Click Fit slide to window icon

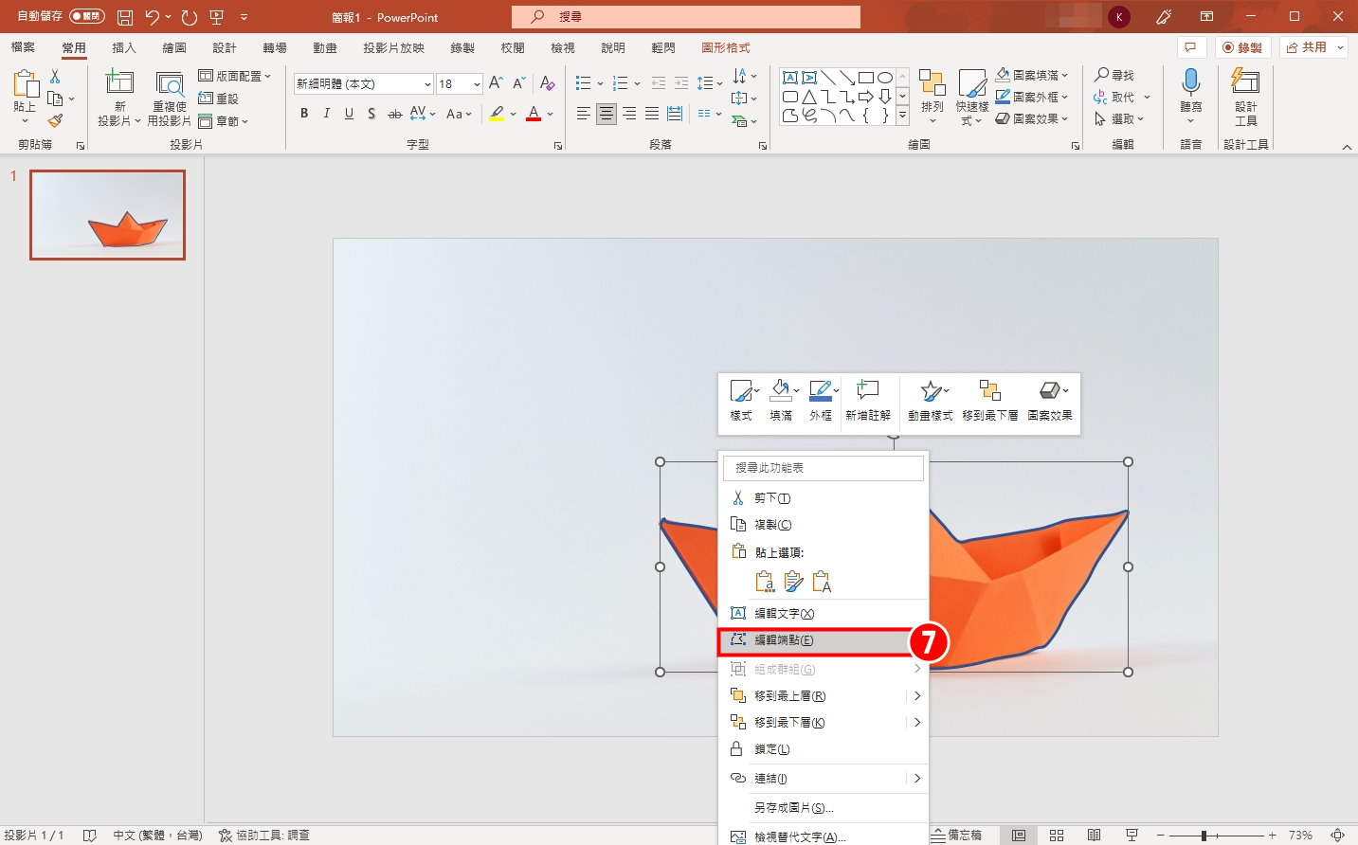point(1338,836)
